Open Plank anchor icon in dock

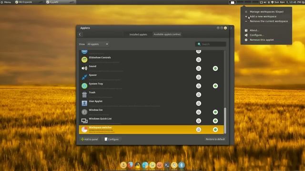pos(123,165)
